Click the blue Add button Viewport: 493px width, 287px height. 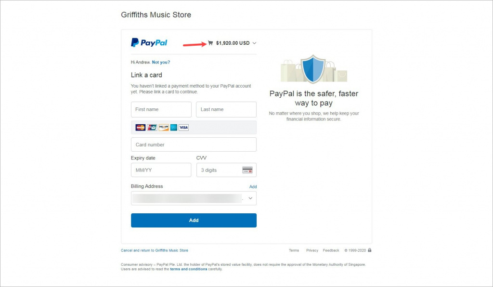[x=194, y=221]
